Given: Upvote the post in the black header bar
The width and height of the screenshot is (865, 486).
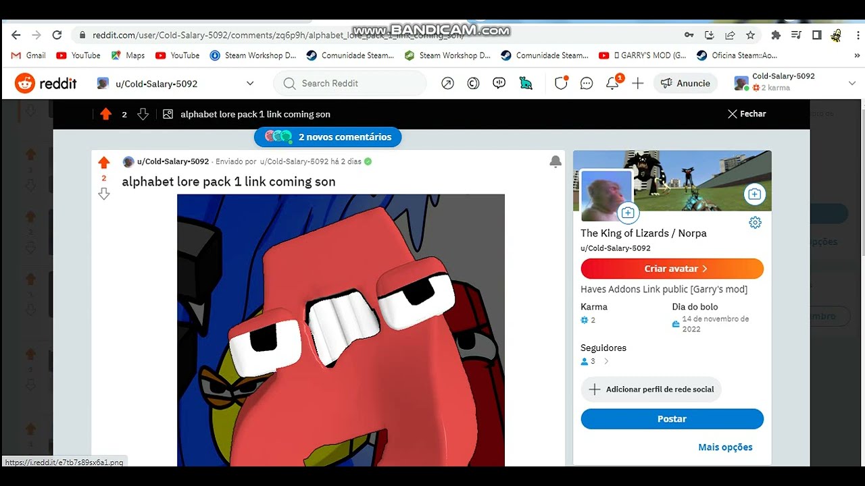Looking at the screenshot, I should (x=105, y=114).
